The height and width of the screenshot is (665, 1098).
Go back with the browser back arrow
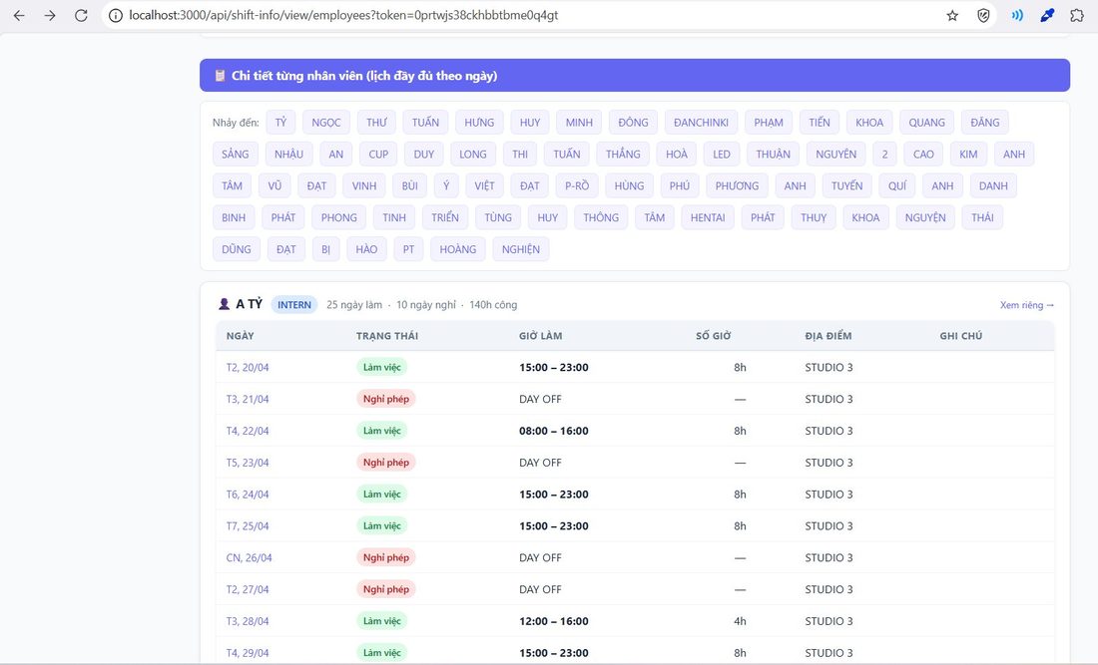[19, 15]
